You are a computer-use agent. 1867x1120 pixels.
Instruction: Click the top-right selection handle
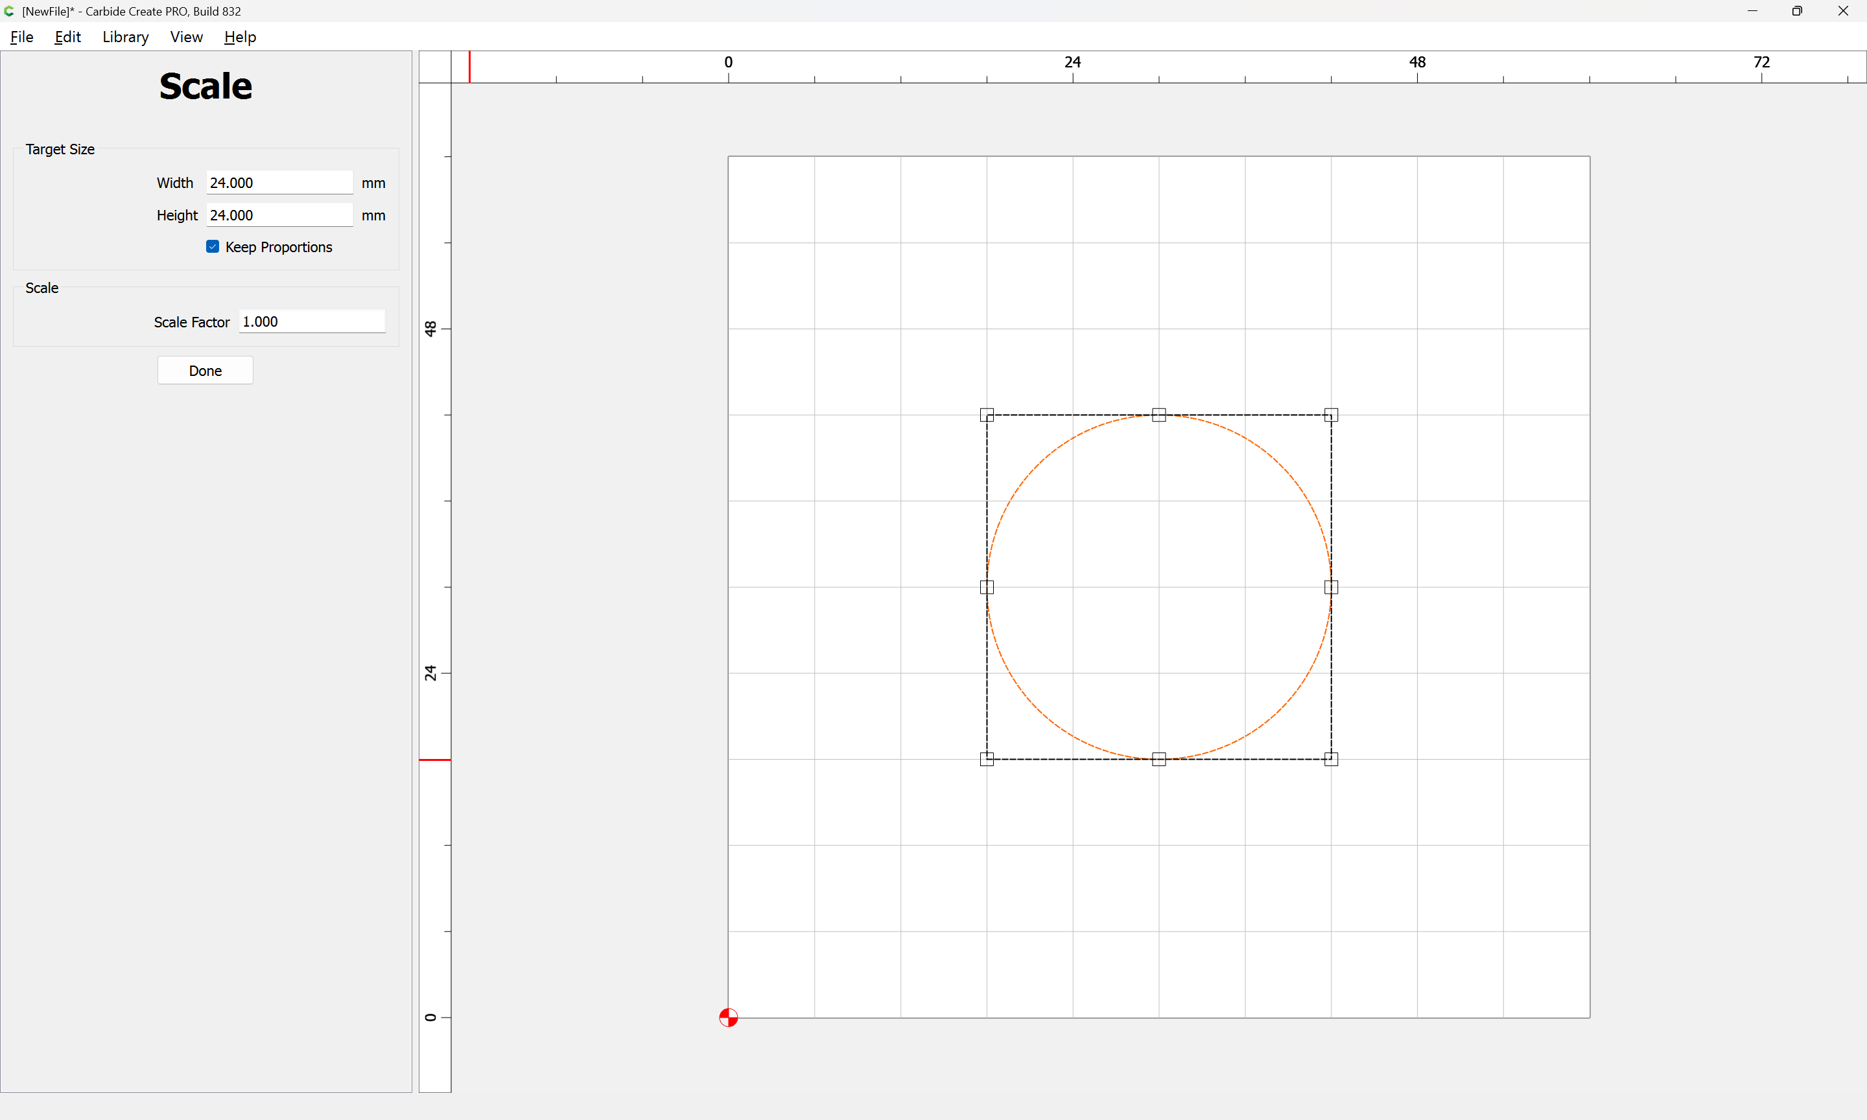point(1330,415)
